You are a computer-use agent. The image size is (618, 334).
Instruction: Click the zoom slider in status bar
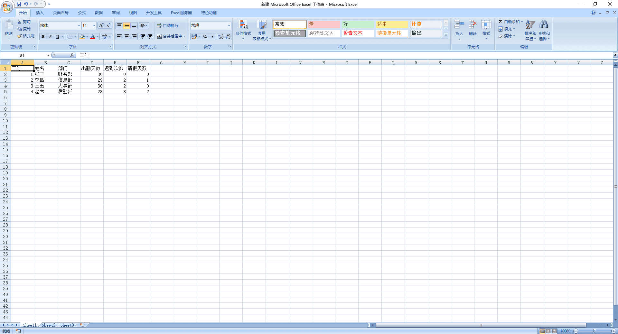click(595, 331)
